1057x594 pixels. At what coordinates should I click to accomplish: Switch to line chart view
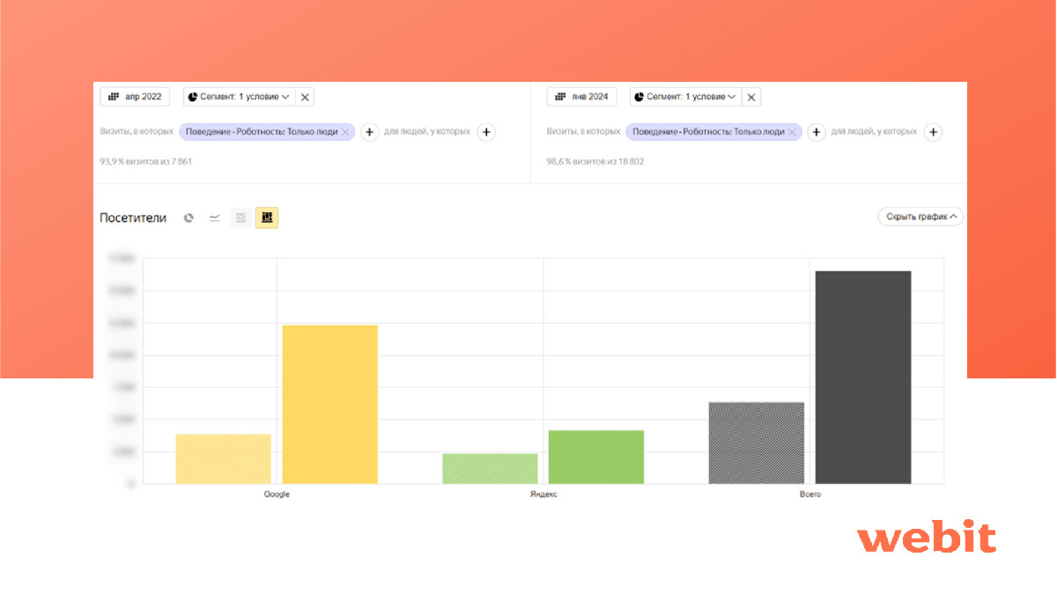pos(215,217)
